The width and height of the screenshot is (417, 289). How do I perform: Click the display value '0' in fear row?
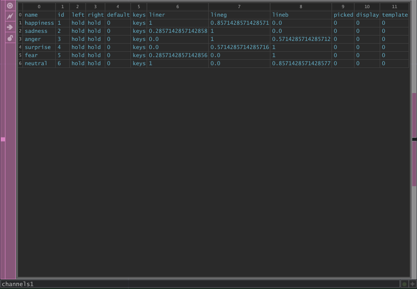(367, 56)
